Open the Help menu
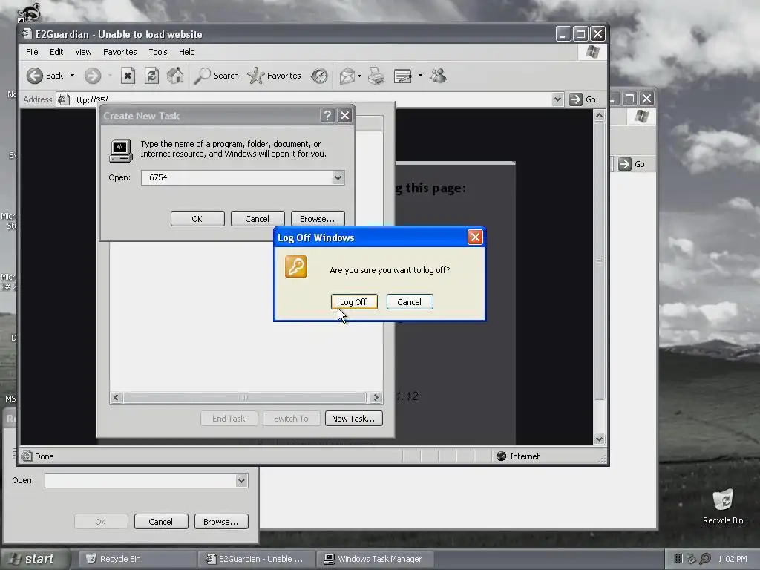The width and height of the screenshot is (760, 570). click(x=186, y=52)
